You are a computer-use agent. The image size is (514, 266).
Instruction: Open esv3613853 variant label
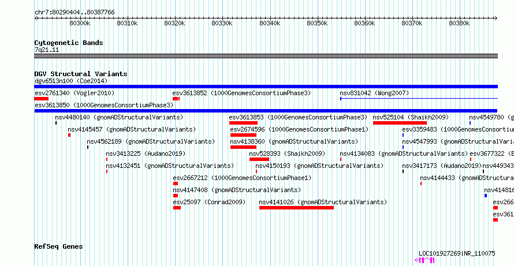click(x=298, y=117)
